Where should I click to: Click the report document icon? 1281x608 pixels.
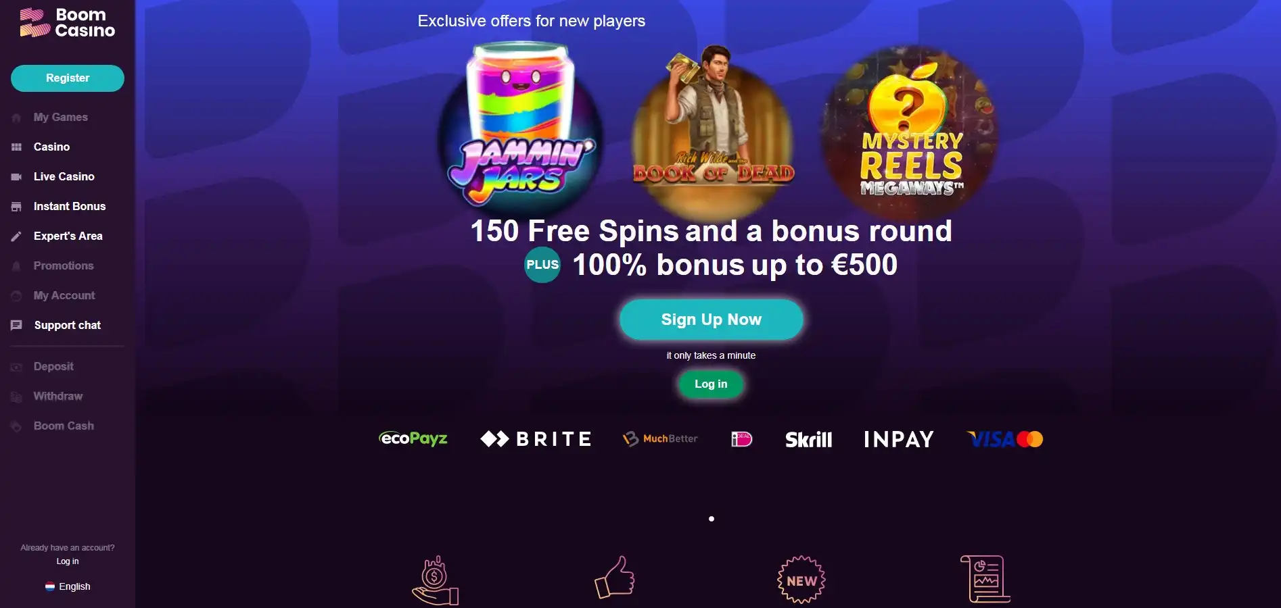(x=985, y=579)
